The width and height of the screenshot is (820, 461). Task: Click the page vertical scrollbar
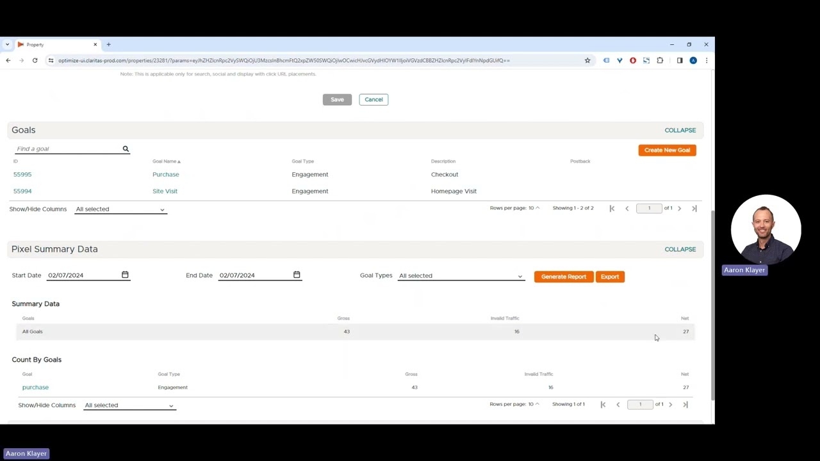(712, 304)
